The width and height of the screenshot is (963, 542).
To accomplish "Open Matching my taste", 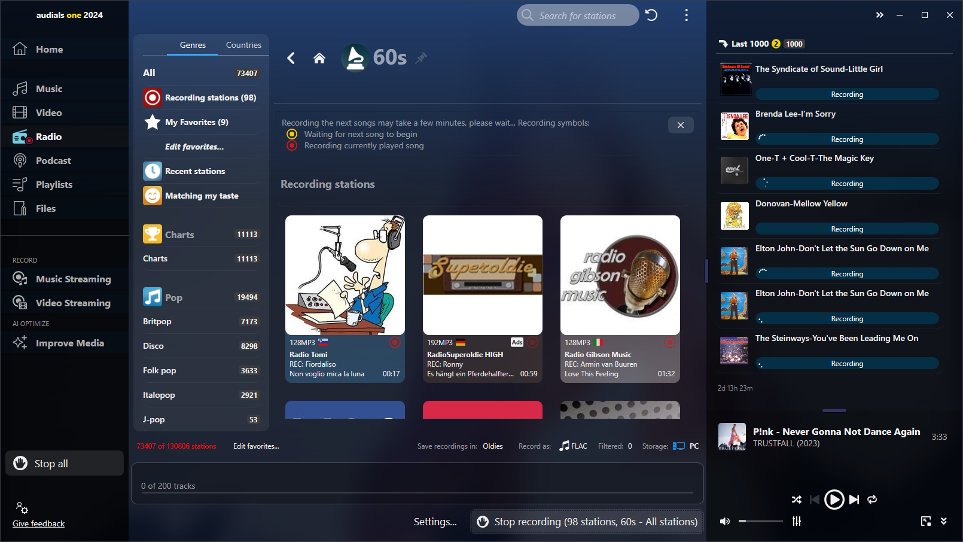I will (x=200, y=196).
